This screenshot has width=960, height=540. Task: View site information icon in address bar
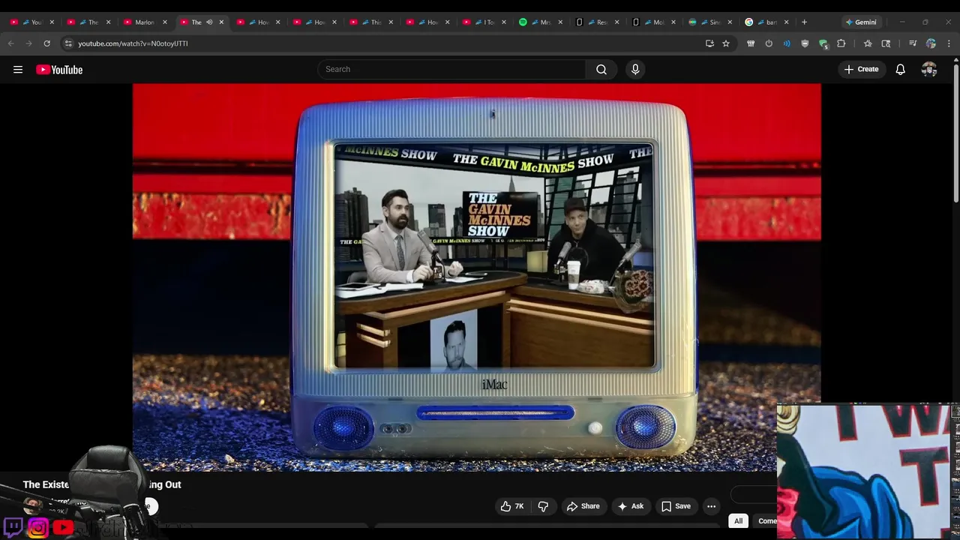point(68,43)
